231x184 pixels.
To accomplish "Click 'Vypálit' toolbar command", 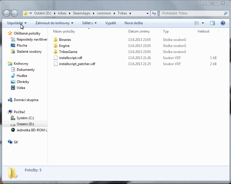I will click(x=111, y=23).
